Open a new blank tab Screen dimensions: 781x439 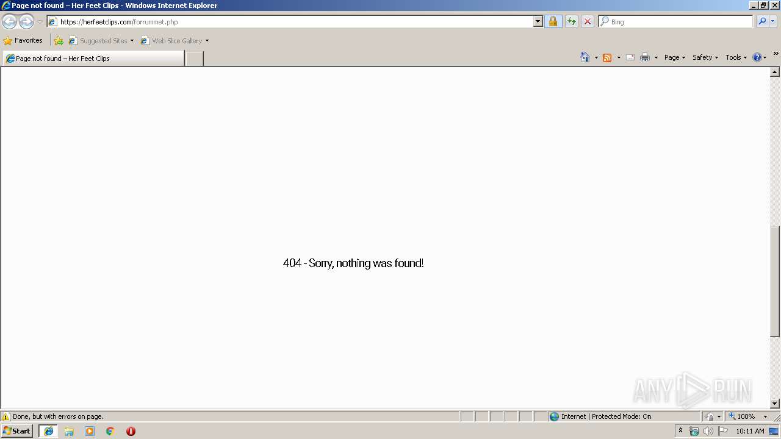(x=194, y=59)
